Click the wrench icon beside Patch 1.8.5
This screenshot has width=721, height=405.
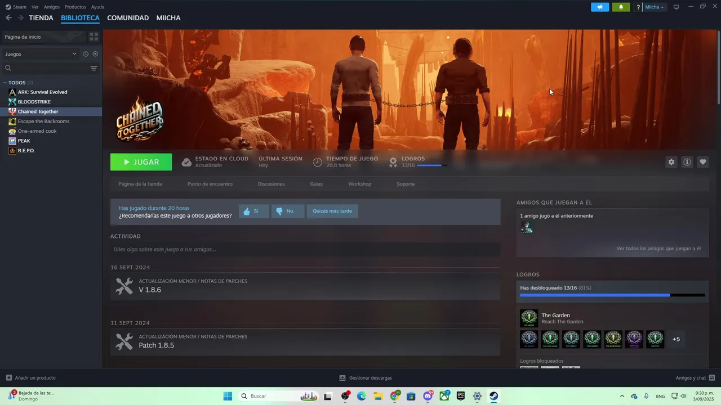(x=124, y=341)
